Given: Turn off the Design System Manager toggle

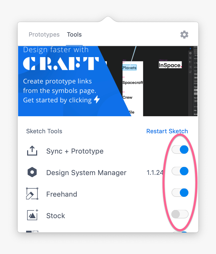Looking at the screenshot, I should tap(180, 171).
